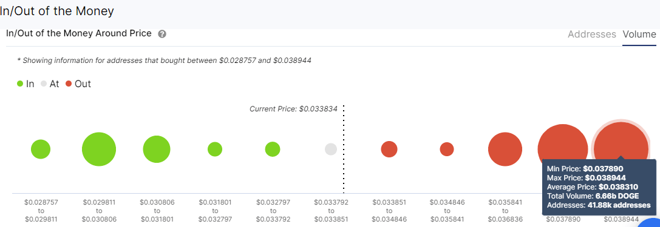Viewport: 660px width, 227px height.
Task: Select red bubble for $0.035841 to $0.036836
Action: point(505,150)
